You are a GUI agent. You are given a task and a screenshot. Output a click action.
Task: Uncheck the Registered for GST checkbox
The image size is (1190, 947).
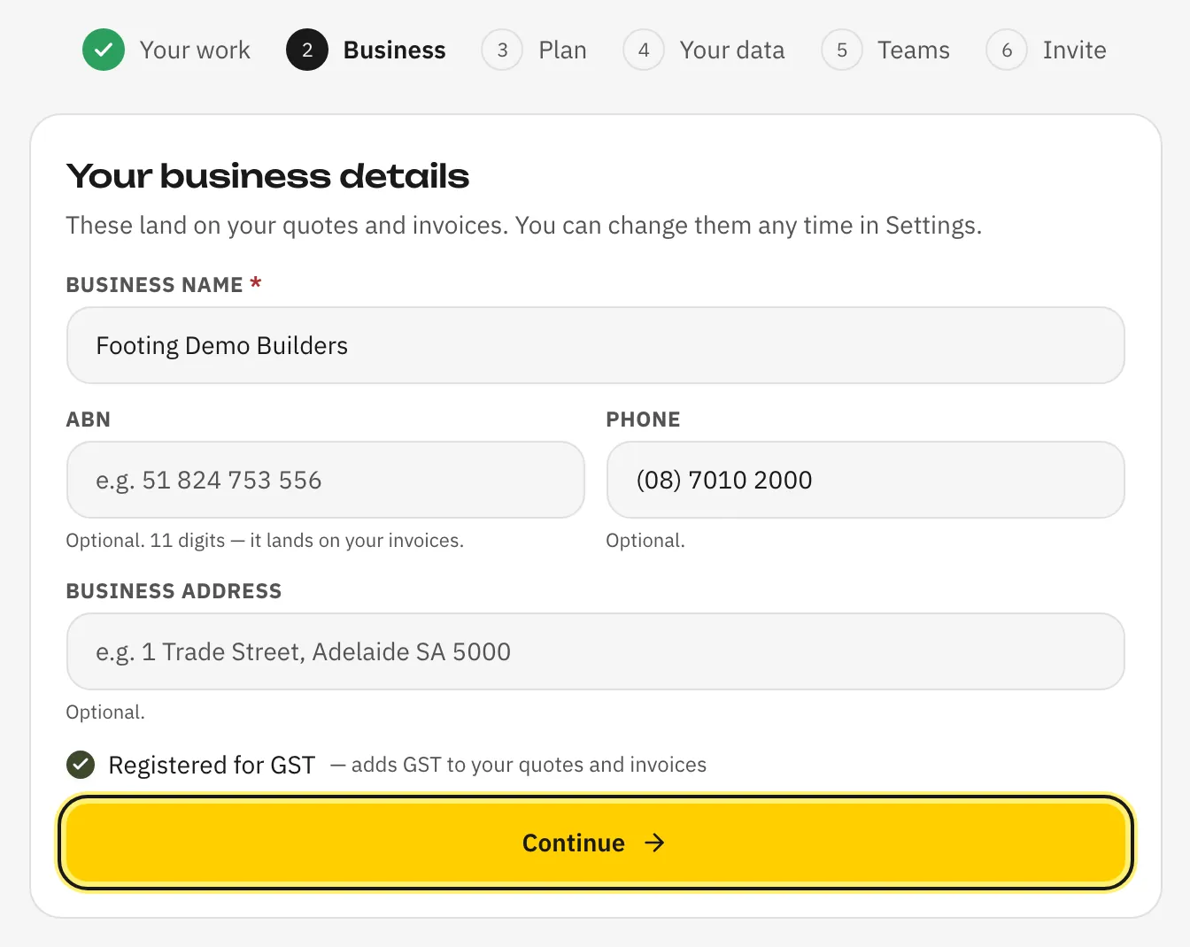click(x=81, y=765)
